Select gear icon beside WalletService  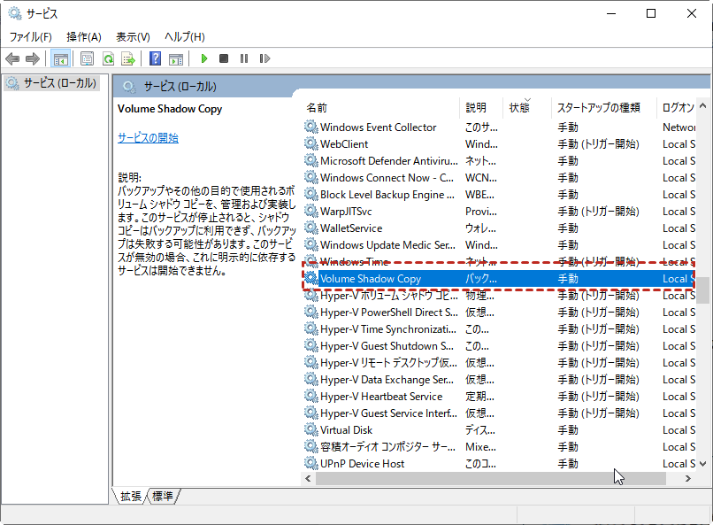pyautogui.click(x=311, y=228)
